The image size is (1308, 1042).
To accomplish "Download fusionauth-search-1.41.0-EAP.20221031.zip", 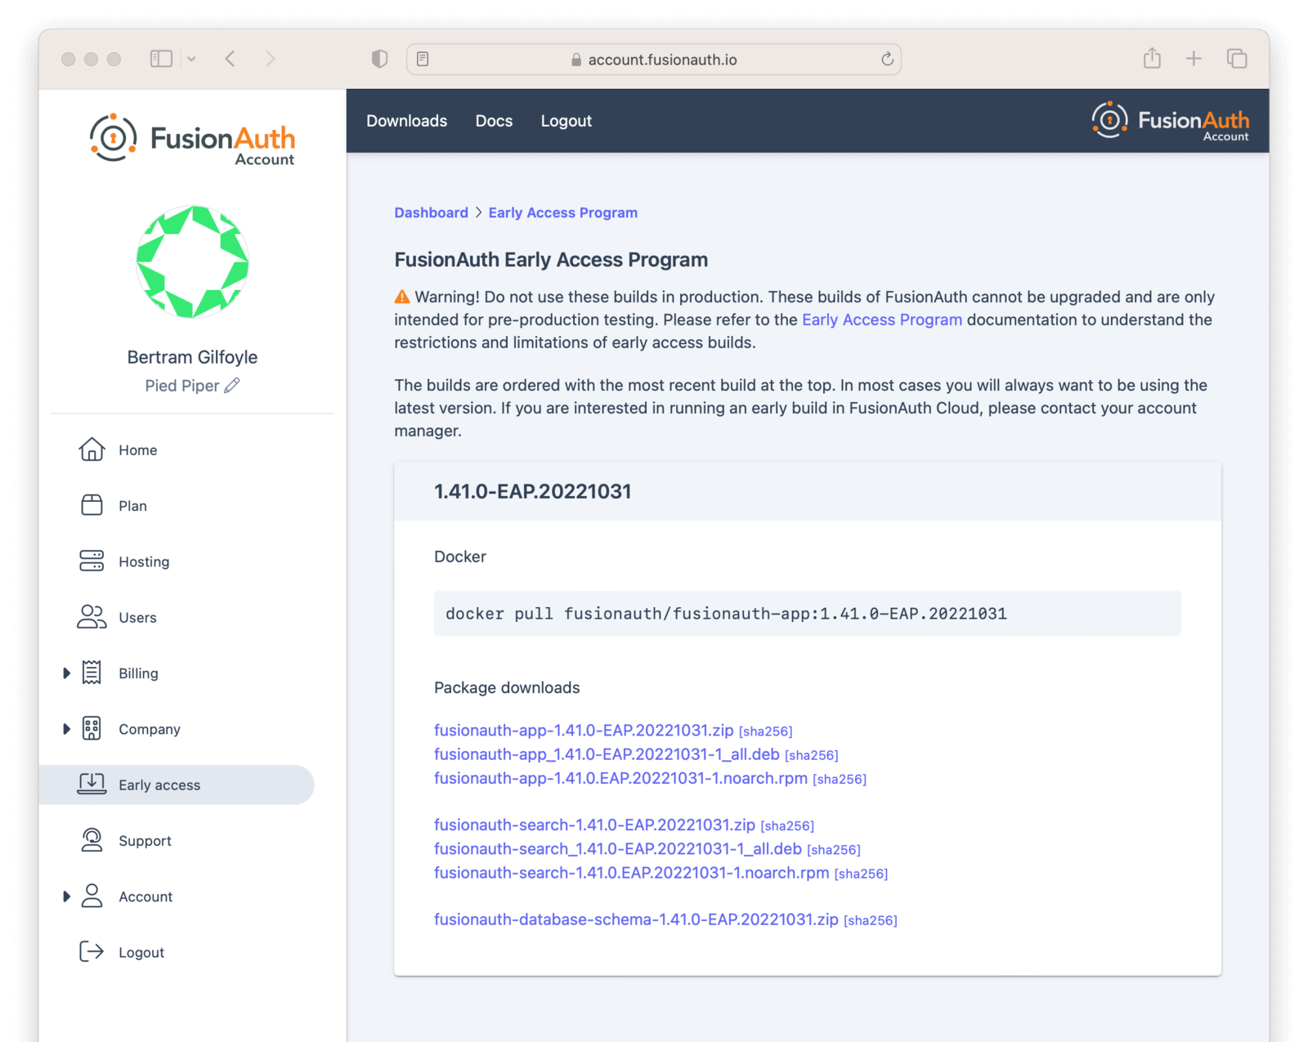I will tap(594, 825).
